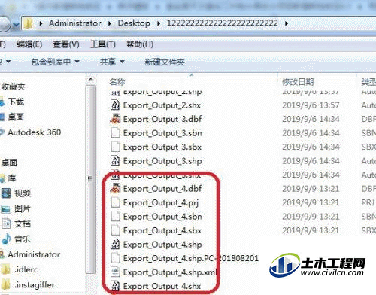Click the Export_Output_4.shx file icon
The width and height of the screenshot is (376, 295).
tap(115, 286)
